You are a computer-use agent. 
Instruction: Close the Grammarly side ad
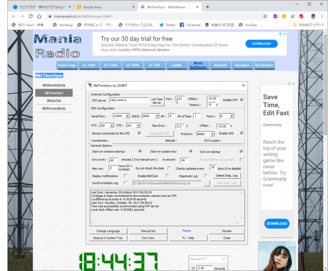(x=293, y=84)
